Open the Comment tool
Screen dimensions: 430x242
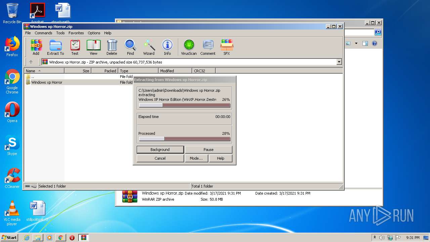click(x=208, y=47)
